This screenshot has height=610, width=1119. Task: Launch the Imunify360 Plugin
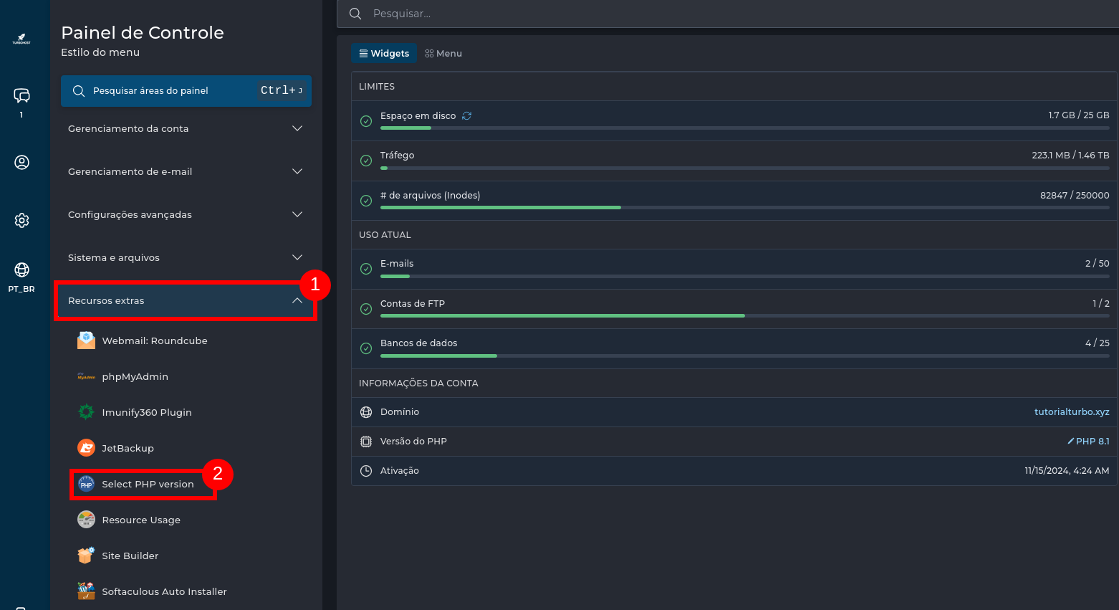(x=146, y=412)
